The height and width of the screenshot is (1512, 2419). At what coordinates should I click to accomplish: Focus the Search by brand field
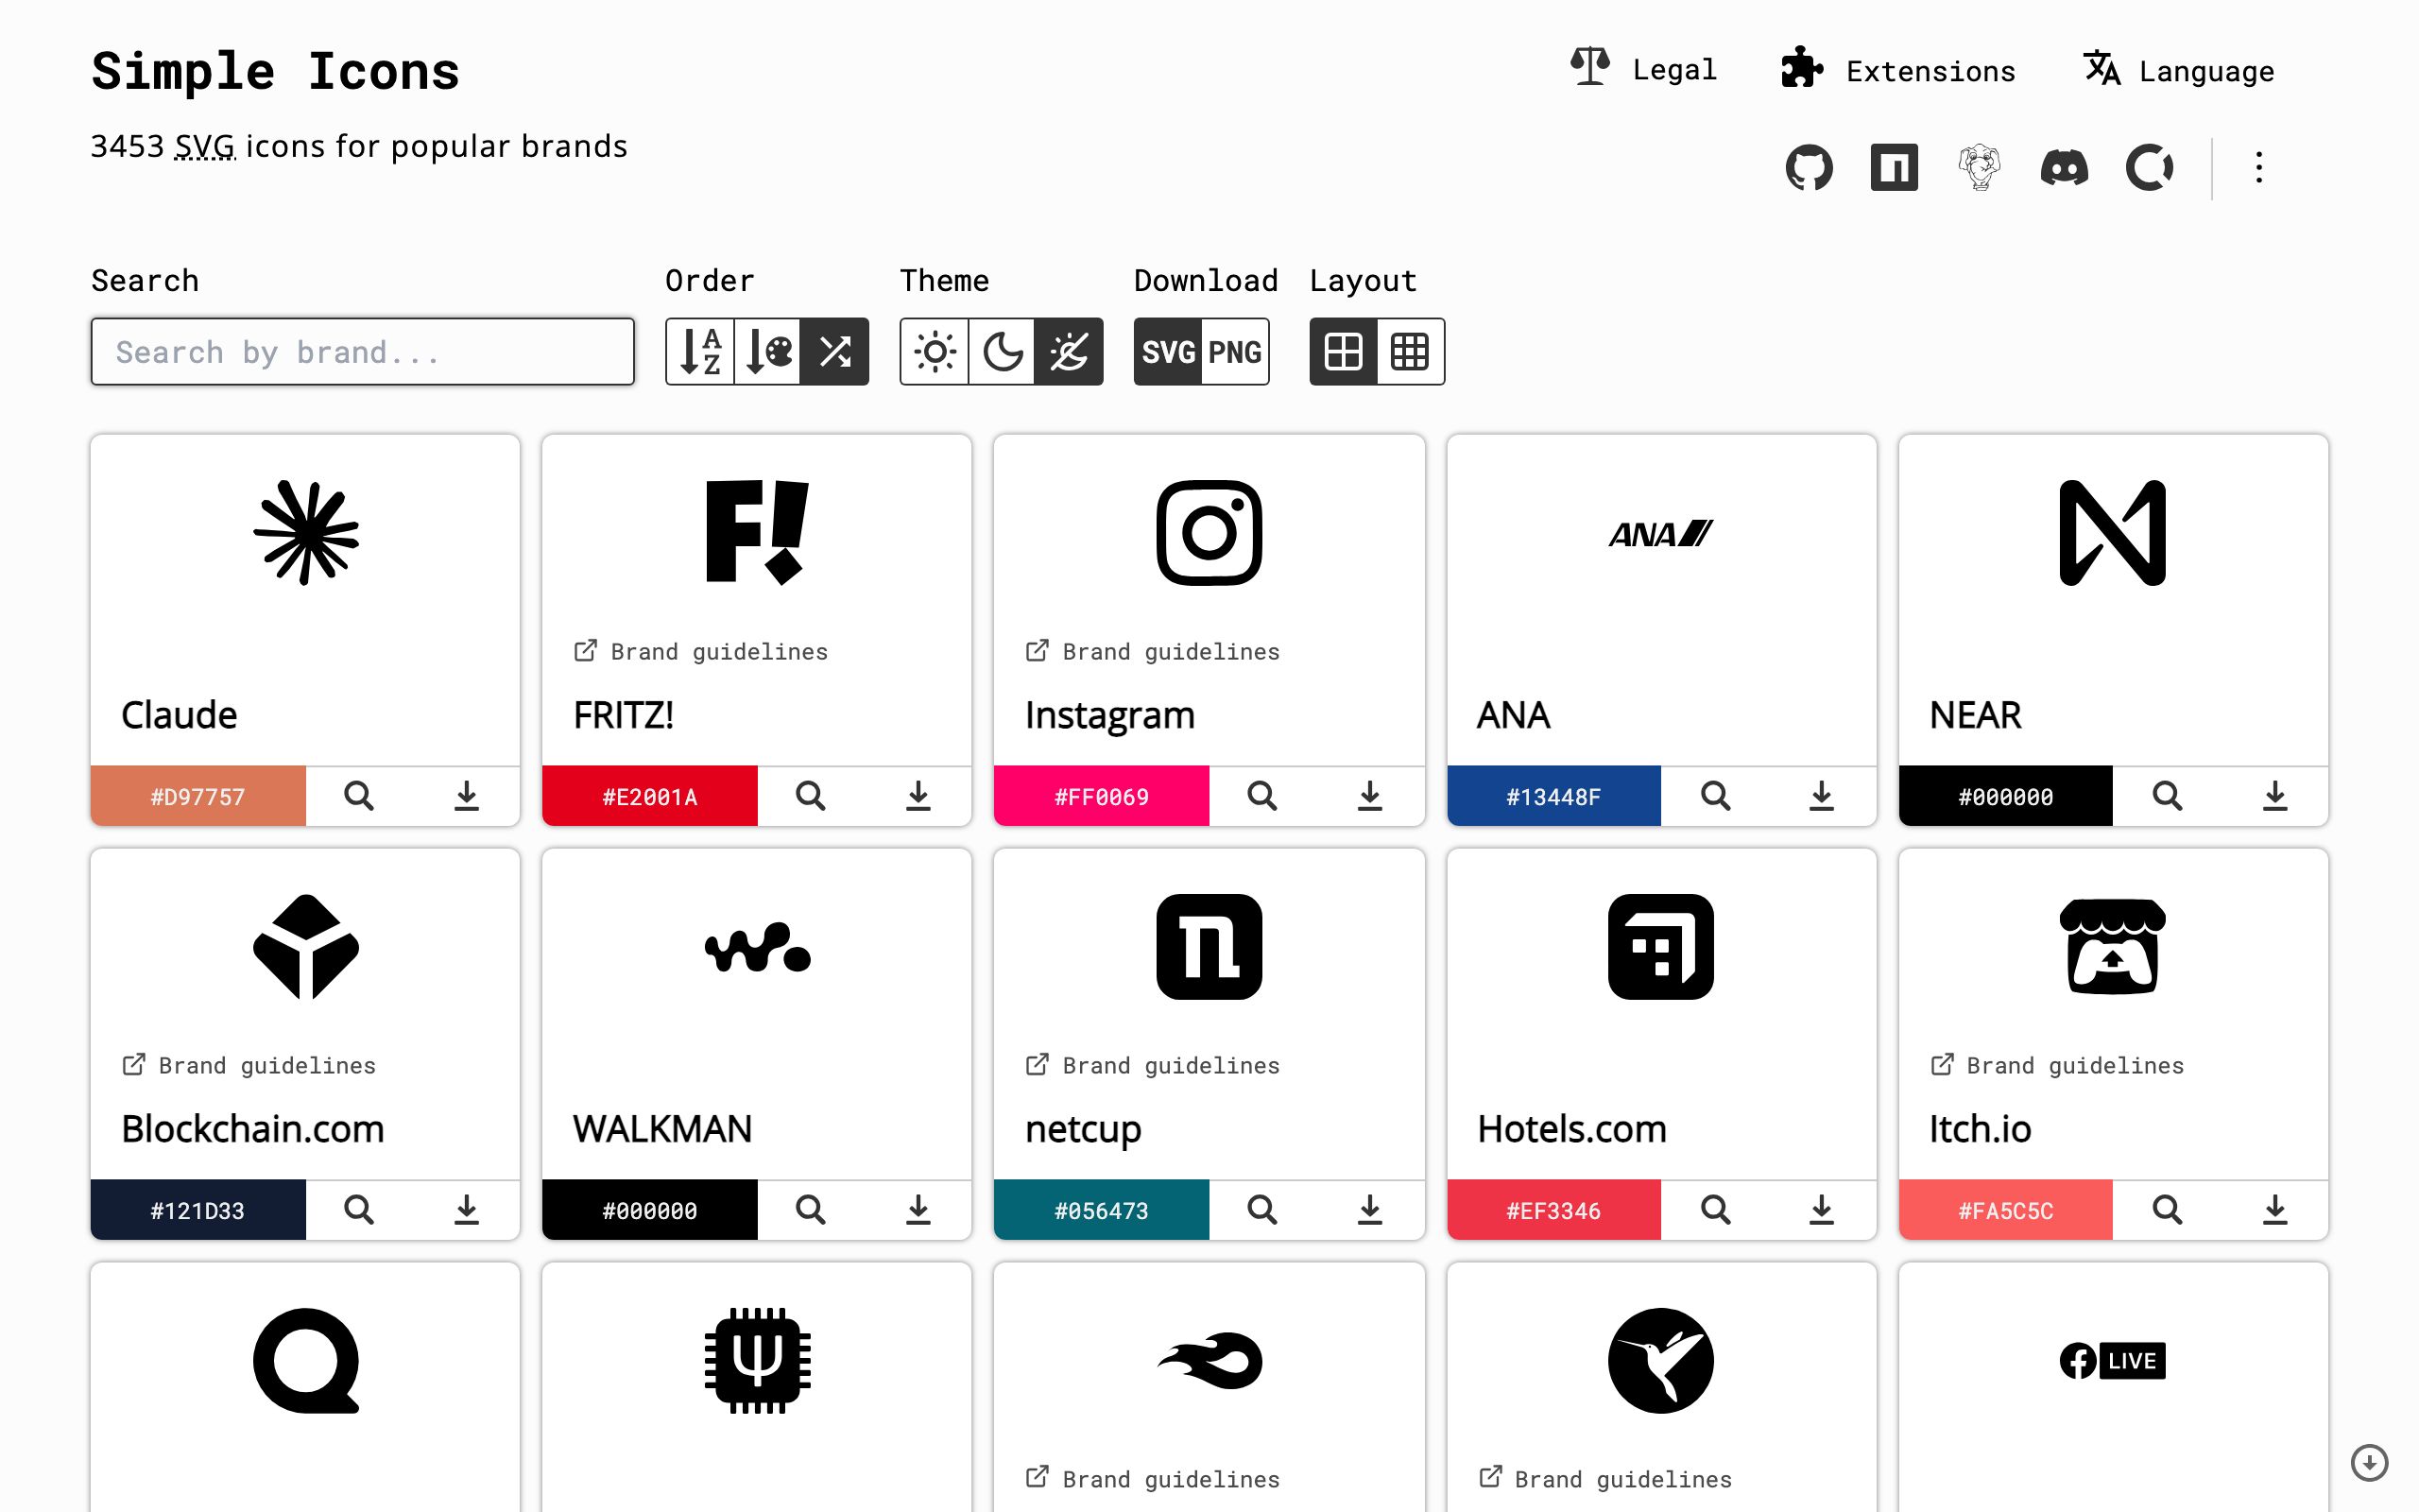[x=363, y=351]
